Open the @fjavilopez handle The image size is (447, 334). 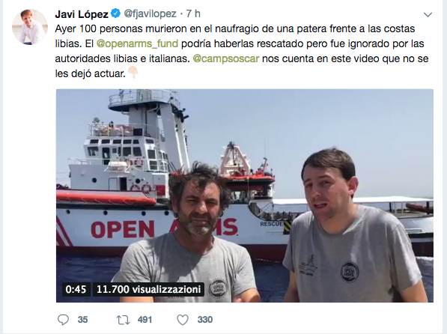tap(150, 13)
